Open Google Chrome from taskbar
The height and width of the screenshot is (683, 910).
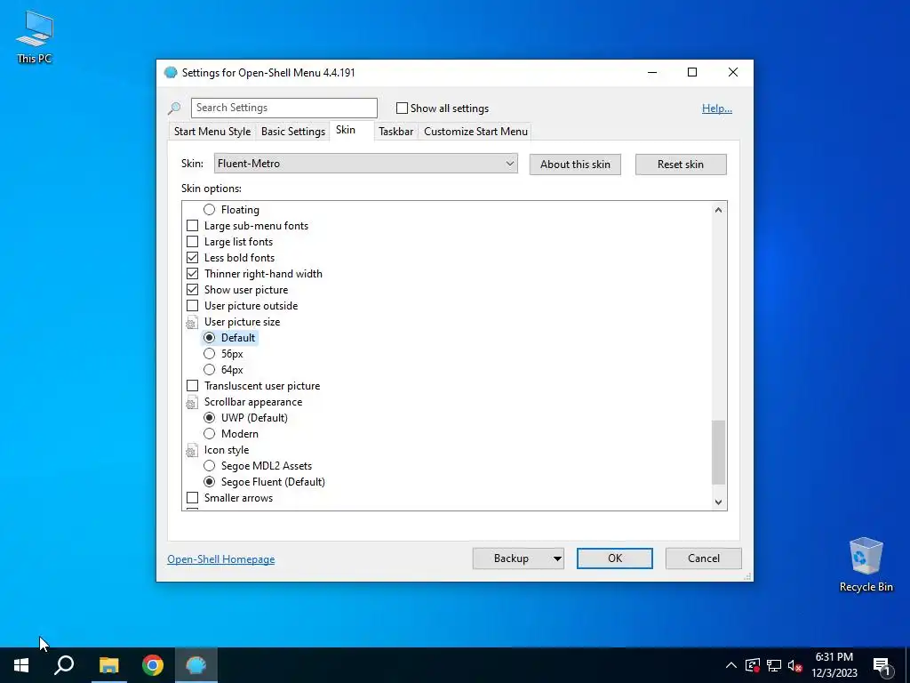(153, 665)
